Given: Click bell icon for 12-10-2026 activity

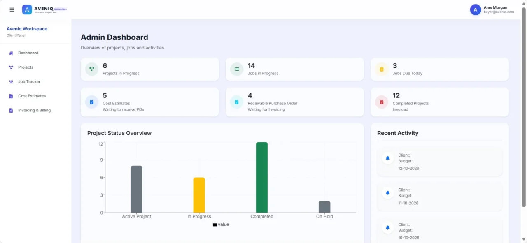Looking at the screenshot, I should (x=387, y=158).
